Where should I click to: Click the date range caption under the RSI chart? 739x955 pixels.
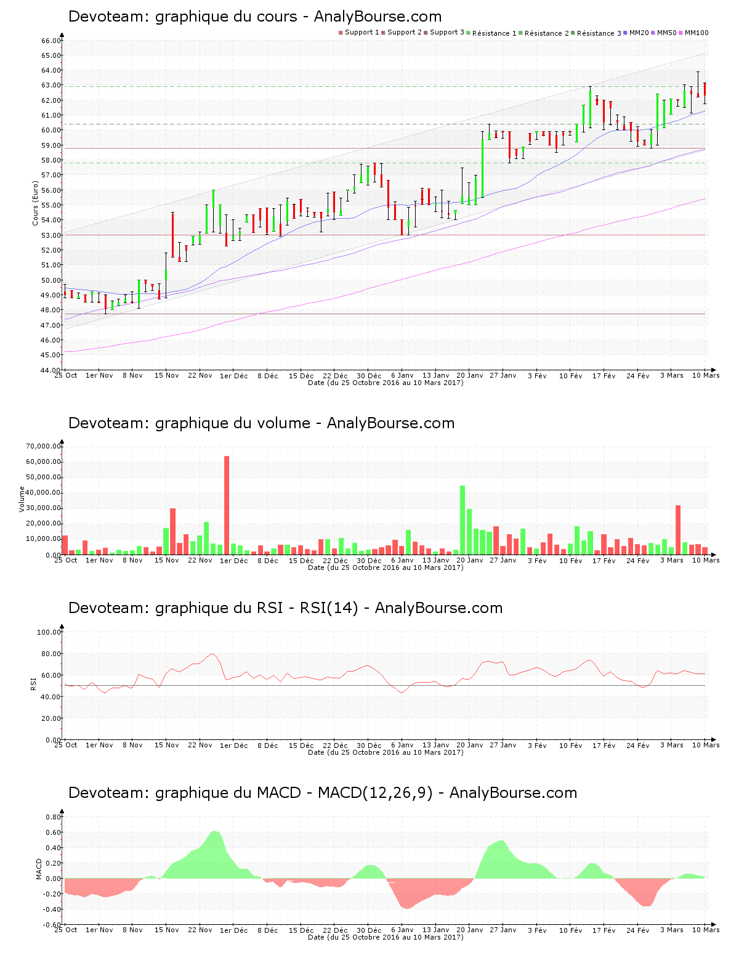[x=386, y=752]
